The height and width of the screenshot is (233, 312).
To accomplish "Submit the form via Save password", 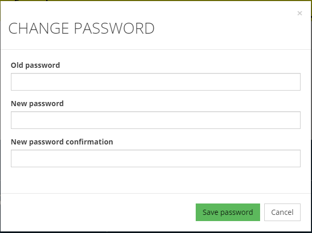I will (227, 212).
